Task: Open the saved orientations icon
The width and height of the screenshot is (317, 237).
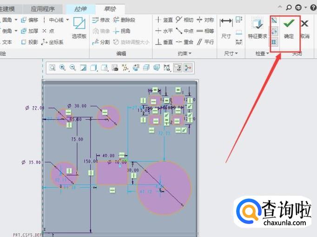Action: coord(105,68)
